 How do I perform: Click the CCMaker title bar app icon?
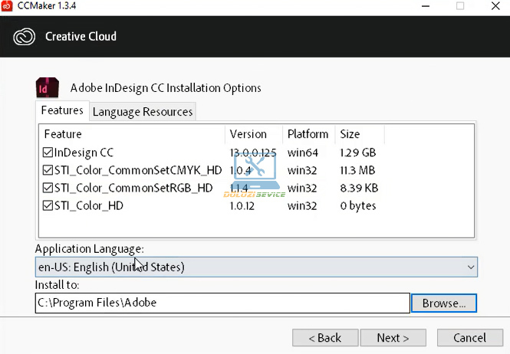[x=8, y=6]
